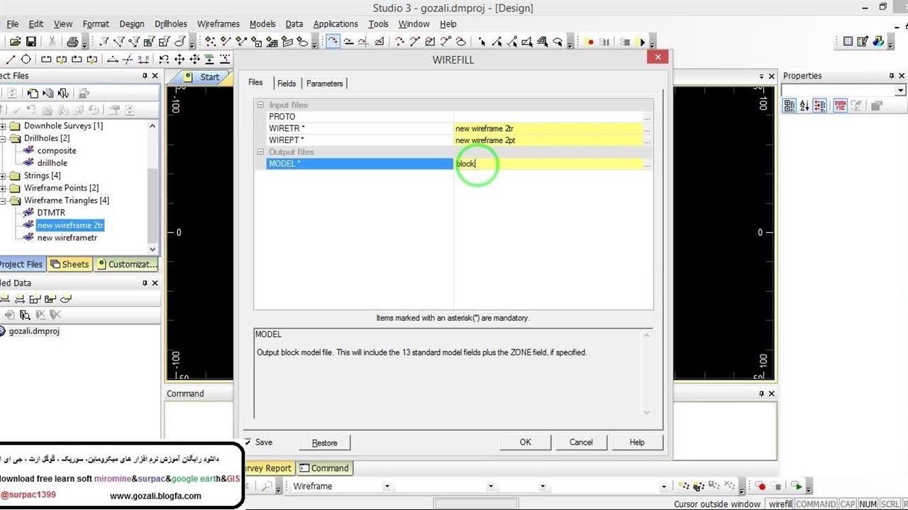Screen dimensions: 908x510
Task: Click the Open folder icon in toolbar
Action: (x=14, y=42)
